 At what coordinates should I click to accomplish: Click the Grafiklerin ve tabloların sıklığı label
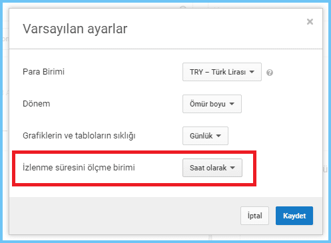click(79, 136)
